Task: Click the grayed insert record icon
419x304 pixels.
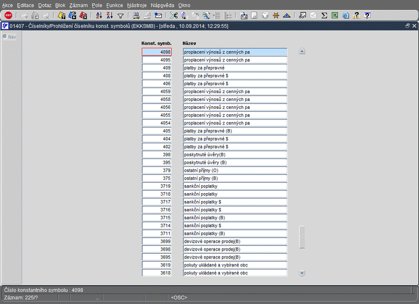Action: [x=24, y=16]
